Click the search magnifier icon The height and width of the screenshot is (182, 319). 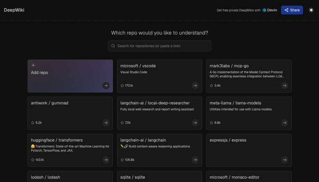point(113,46)
